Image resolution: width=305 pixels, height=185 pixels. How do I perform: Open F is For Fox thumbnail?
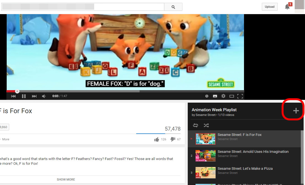point(205,139)
